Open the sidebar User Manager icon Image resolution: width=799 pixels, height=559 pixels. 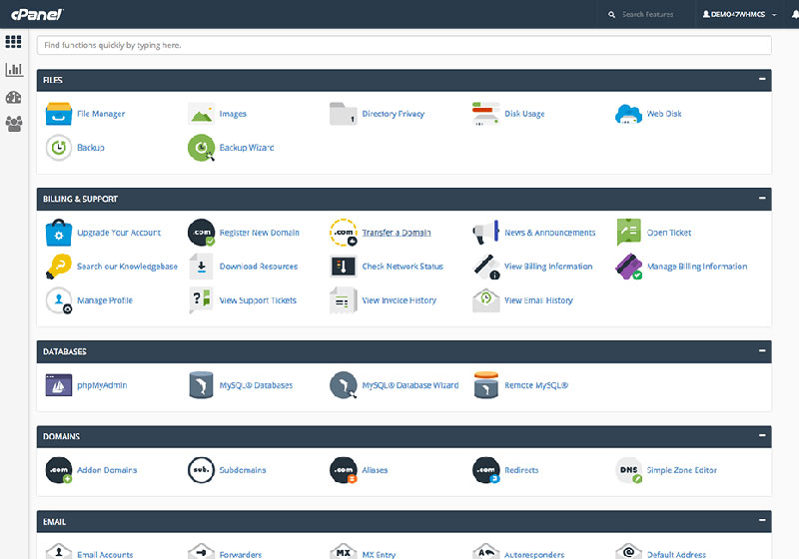[14, 124]
